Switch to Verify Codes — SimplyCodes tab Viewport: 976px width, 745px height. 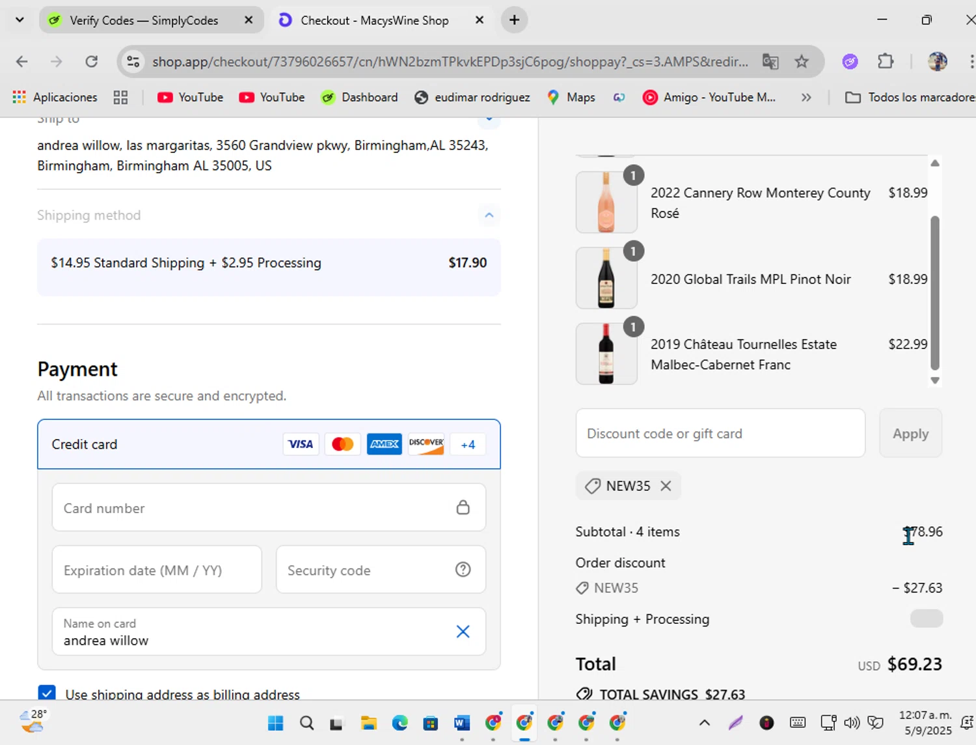tap(143, 20)
